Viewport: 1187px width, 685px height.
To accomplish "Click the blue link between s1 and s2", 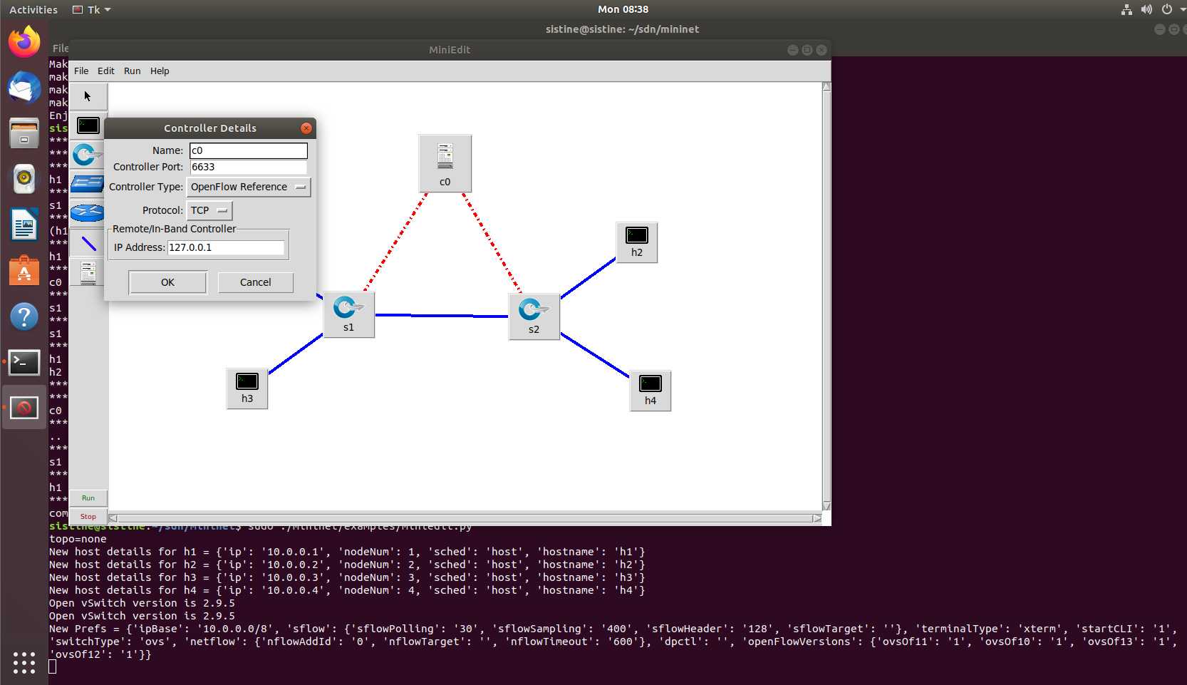I will pyautogui.click(x=442, y=315).
